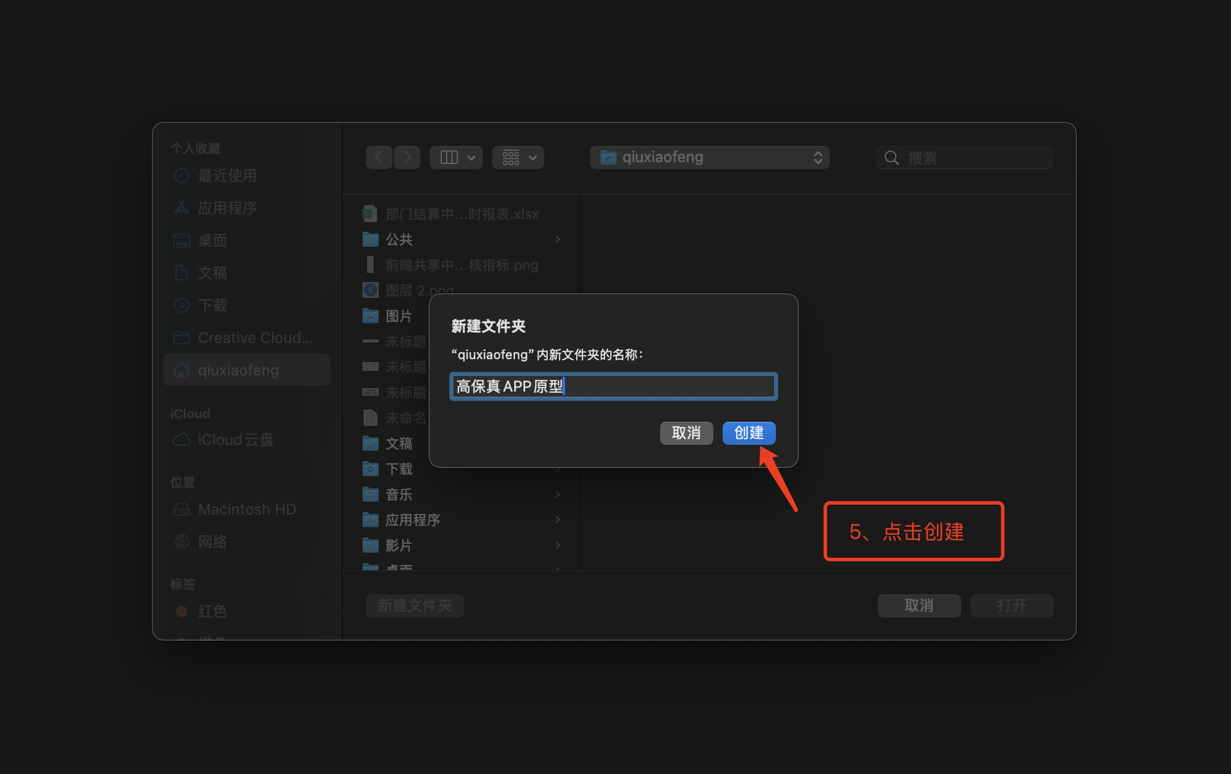Click the column view icon
This screenshot has width=1231, height=774.
[449, 158]
